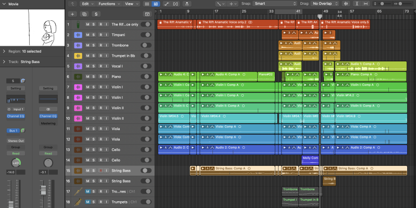
Task: Open the Edit menu in tracks area
Action: tap(87, 4)
